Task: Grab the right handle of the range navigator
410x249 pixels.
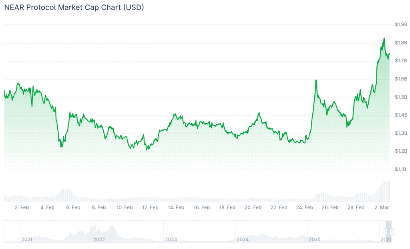Action: pyautogui.click(x=392, y=231)
